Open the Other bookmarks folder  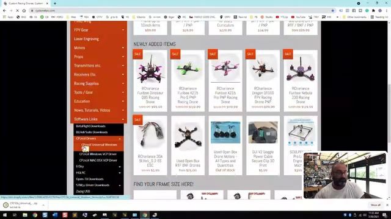(x=354, y=17)
